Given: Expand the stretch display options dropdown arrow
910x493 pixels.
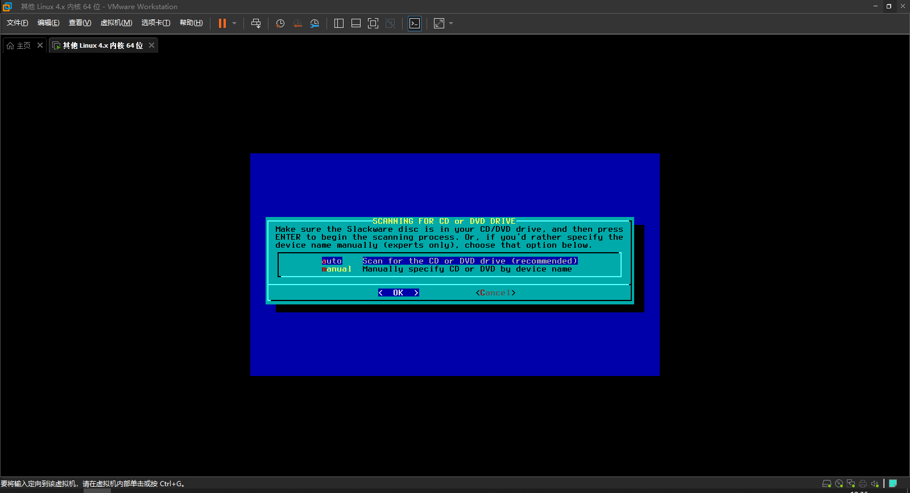Looking at the screenshot, I should click(451, 23).
